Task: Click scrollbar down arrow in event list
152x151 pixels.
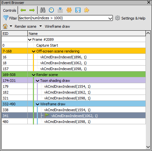Action: pyautogui.click(x=148, y=147)
